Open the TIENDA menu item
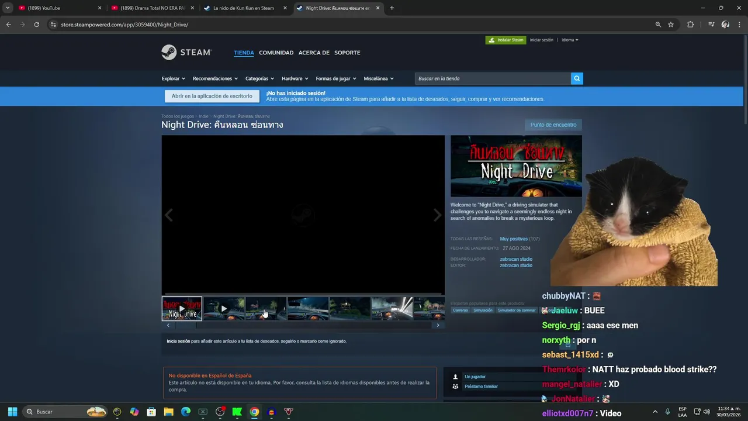 (244, 53)
